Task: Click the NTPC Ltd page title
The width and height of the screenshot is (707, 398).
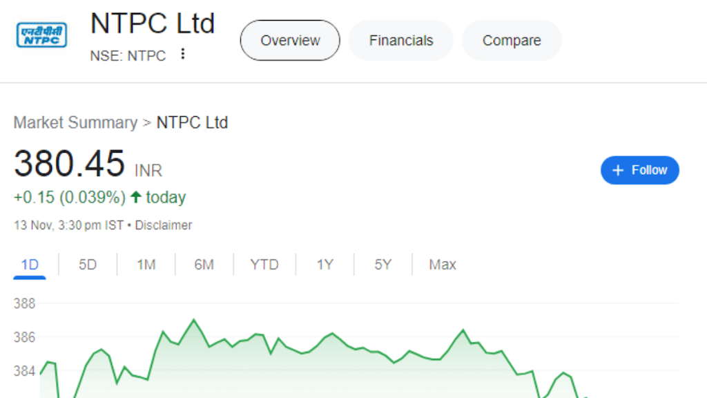Action: coord(153,23)
